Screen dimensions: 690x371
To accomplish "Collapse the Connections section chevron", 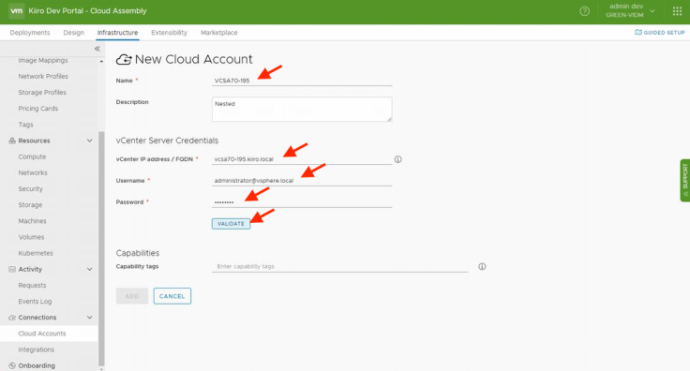I will tap(90, 318).
